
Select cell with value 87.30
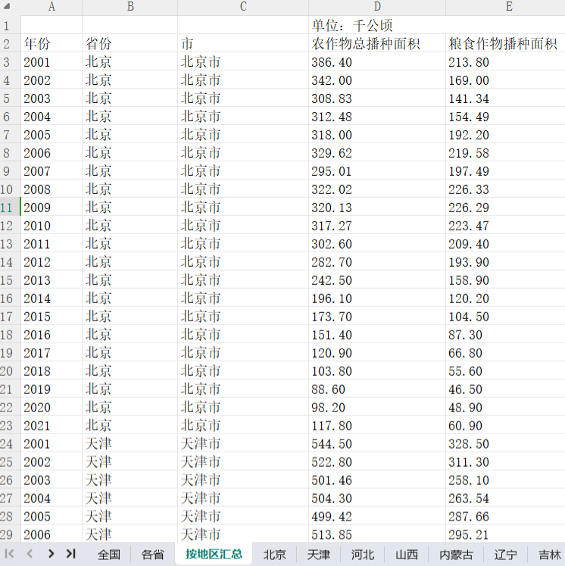click(x=505, y=335)
